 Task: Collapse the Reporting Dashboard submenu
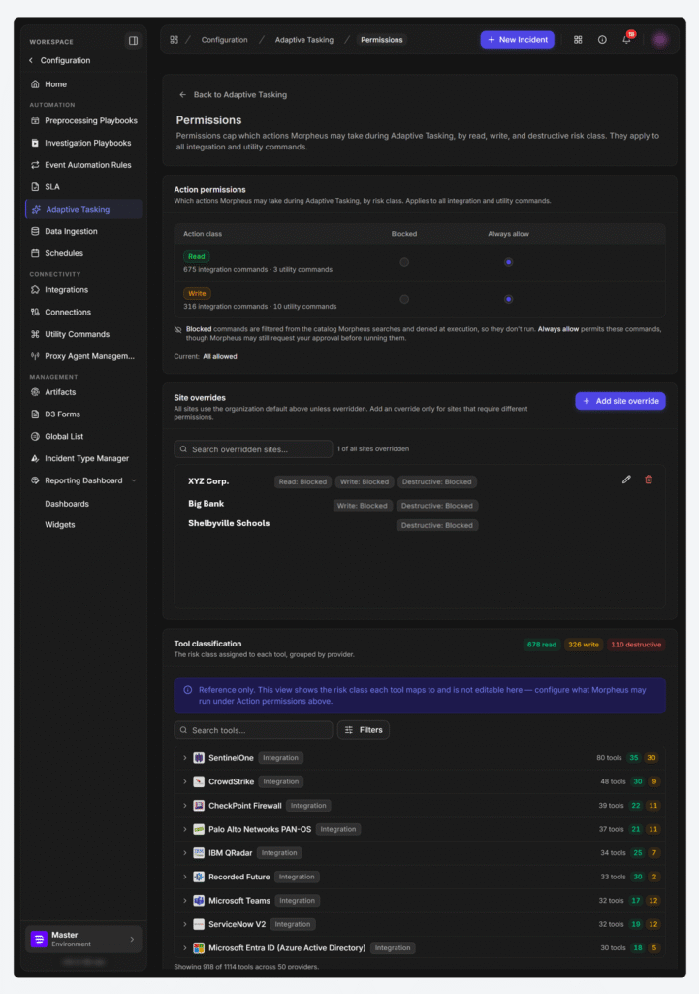134,481
